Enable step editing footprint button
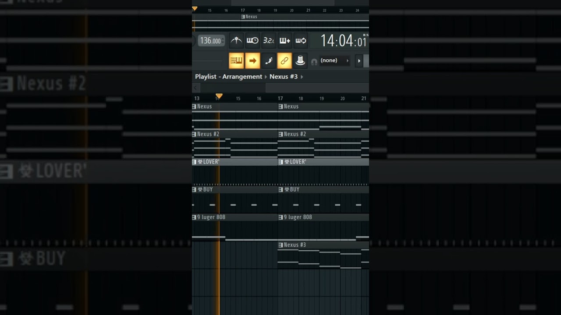 (269, 61)
